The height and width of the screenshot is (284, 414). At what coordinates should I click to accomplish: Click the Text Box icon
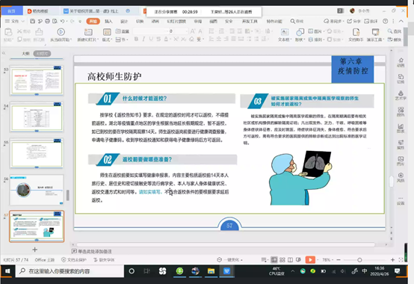tap(285, 32)
